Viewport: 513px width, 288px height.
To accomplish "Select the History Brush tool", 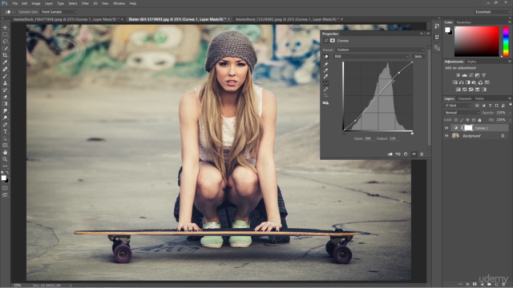I will (x=5, y=90).
